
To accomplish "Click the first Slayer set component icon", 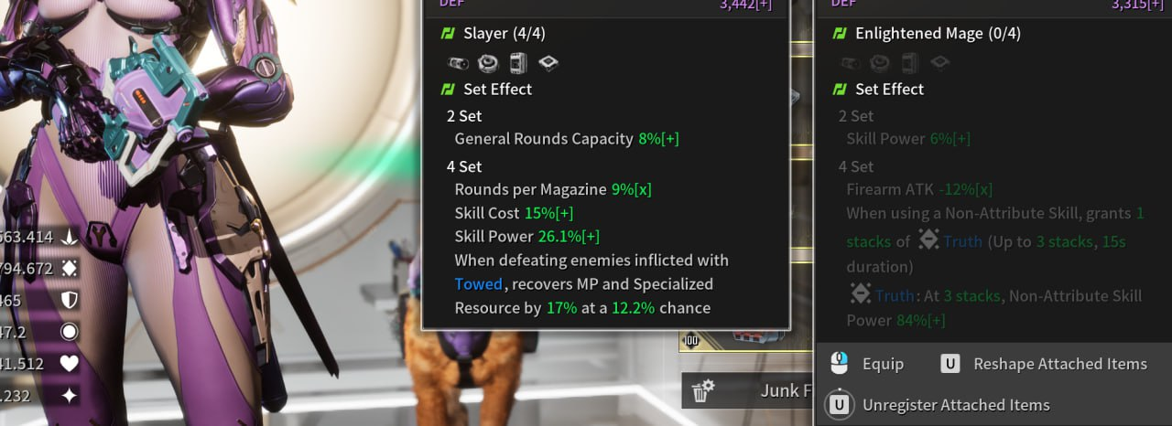I will point(458,62).
